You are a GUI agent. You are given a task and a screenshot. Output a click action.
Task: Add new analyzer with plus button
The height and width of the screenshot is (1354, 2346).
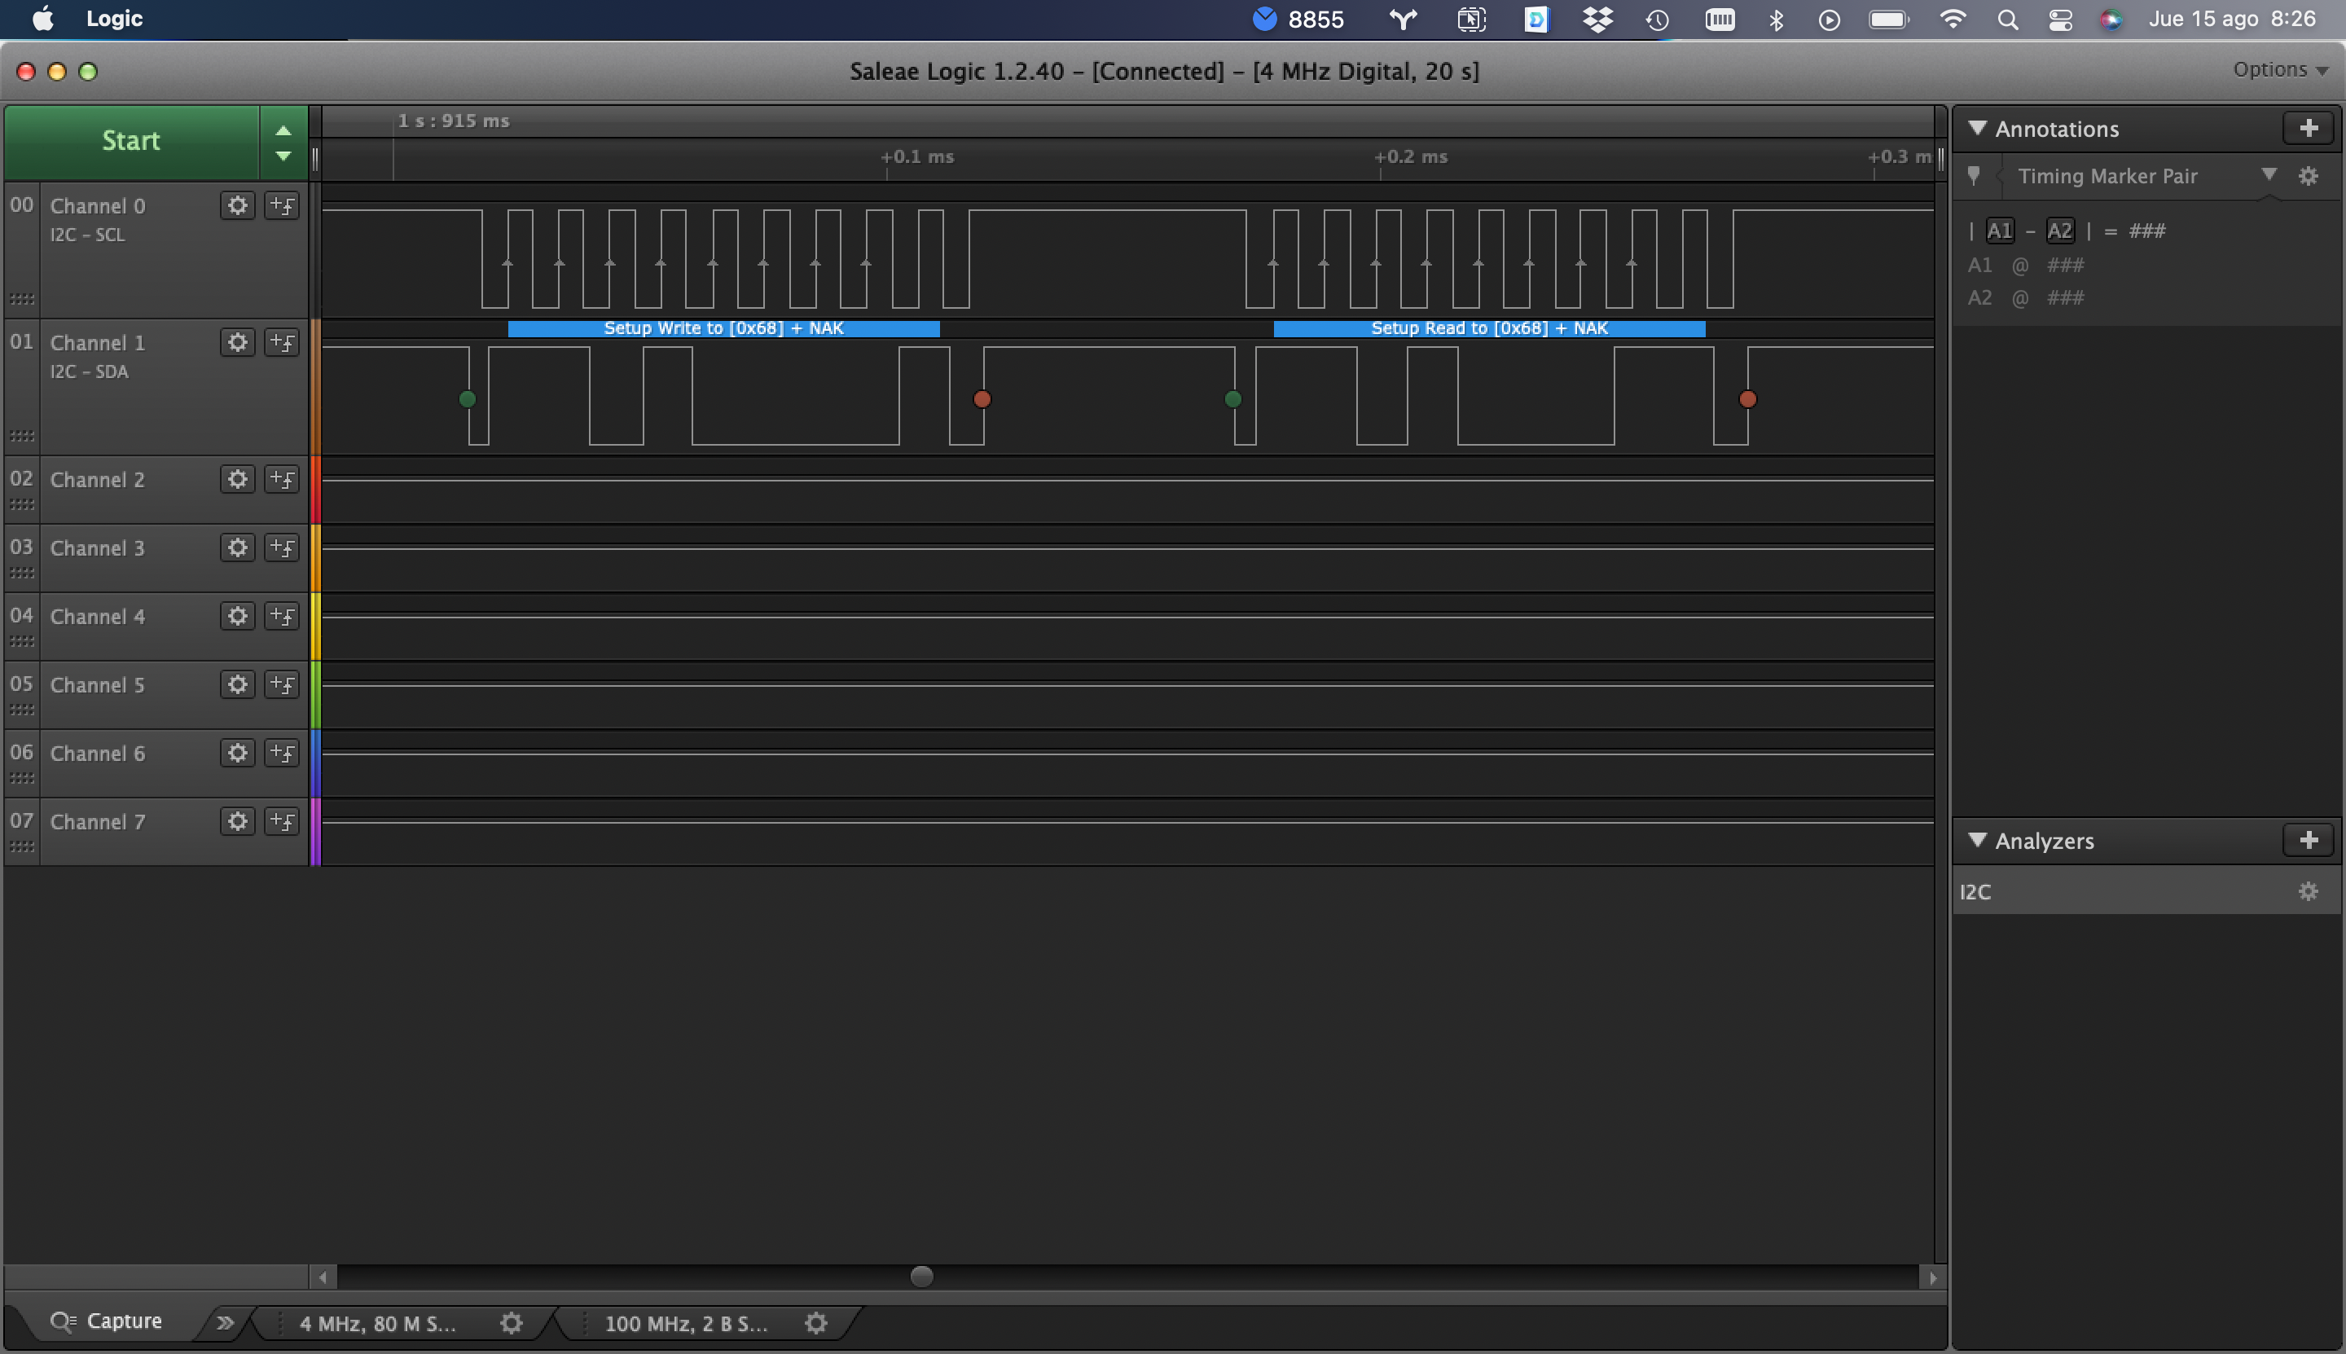[x=2308, y=841]
